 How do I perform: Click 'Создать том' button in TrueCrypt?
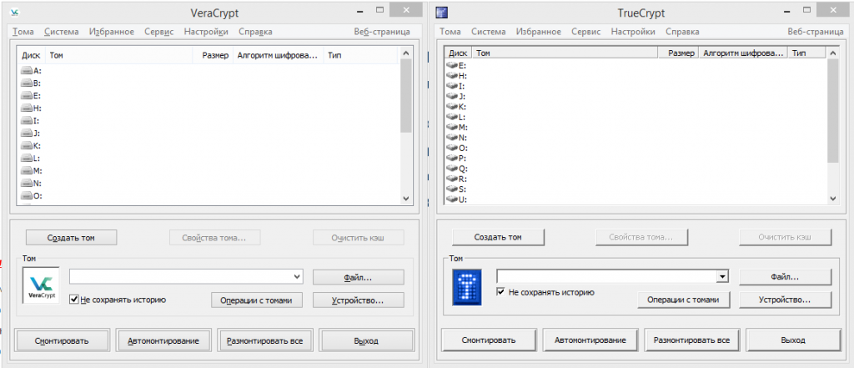[498, 237]
